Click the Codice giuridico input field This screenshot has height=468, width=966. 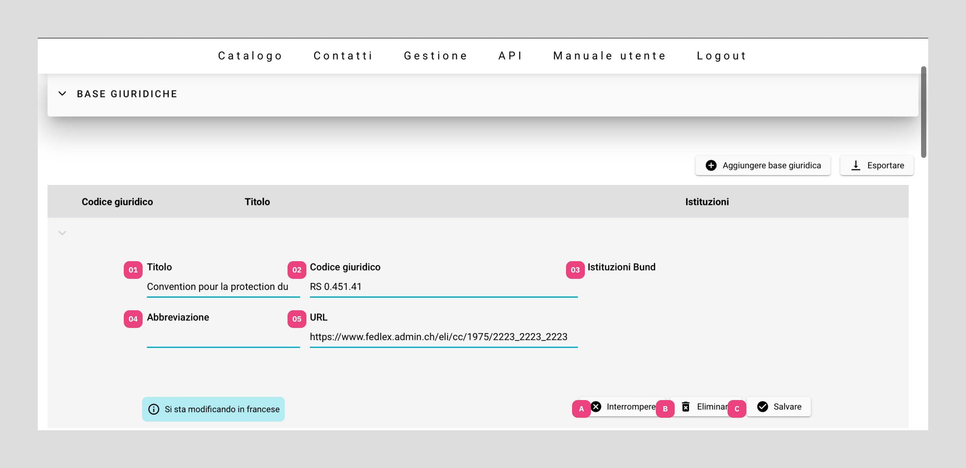(x=443, y=287)
